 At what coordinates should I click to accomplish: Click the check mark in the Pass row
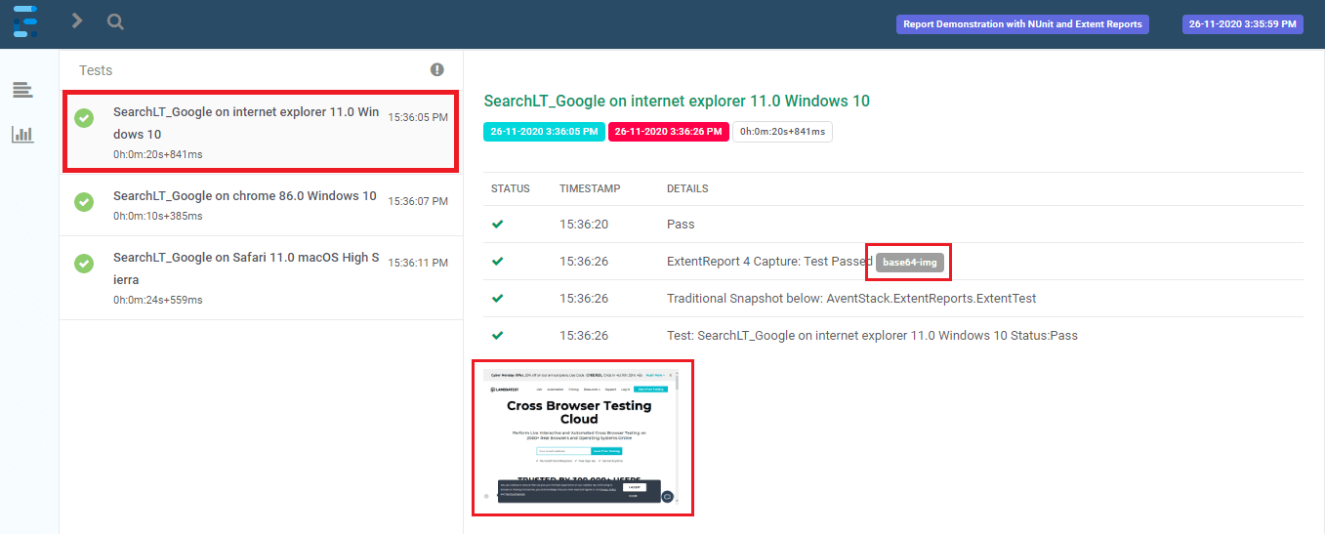pos(498,224)
